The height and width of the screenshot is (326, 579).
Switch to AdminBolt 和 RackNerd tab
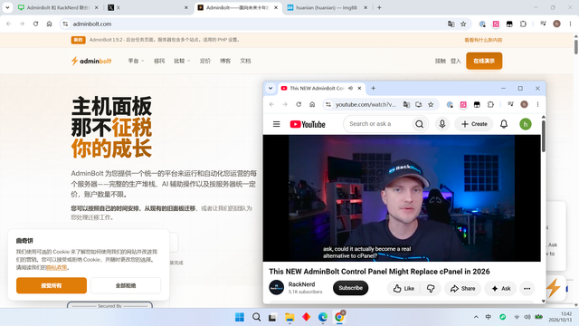pos(58,8)
